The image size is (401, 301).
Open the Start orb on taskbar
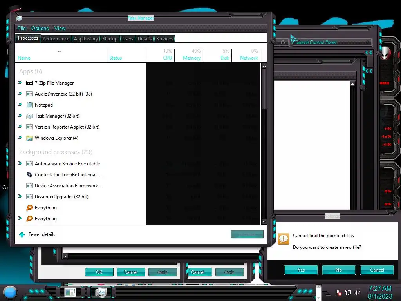[x=10, y=293]
